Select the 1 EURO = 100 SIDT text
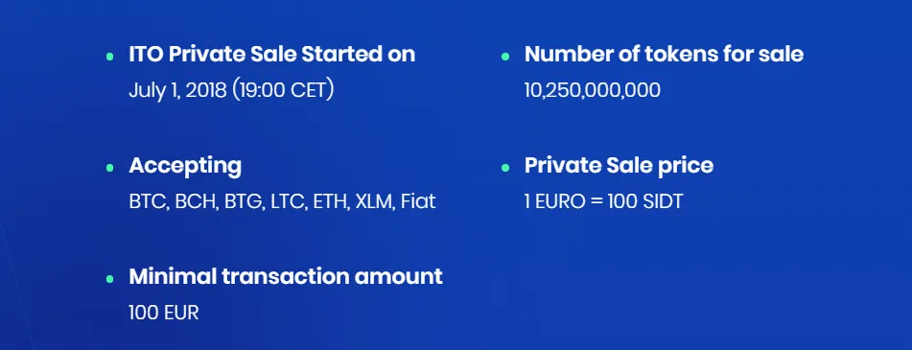The height and width of the screenshot is (350, 912). pyautogui.click(x=603, y=201)
